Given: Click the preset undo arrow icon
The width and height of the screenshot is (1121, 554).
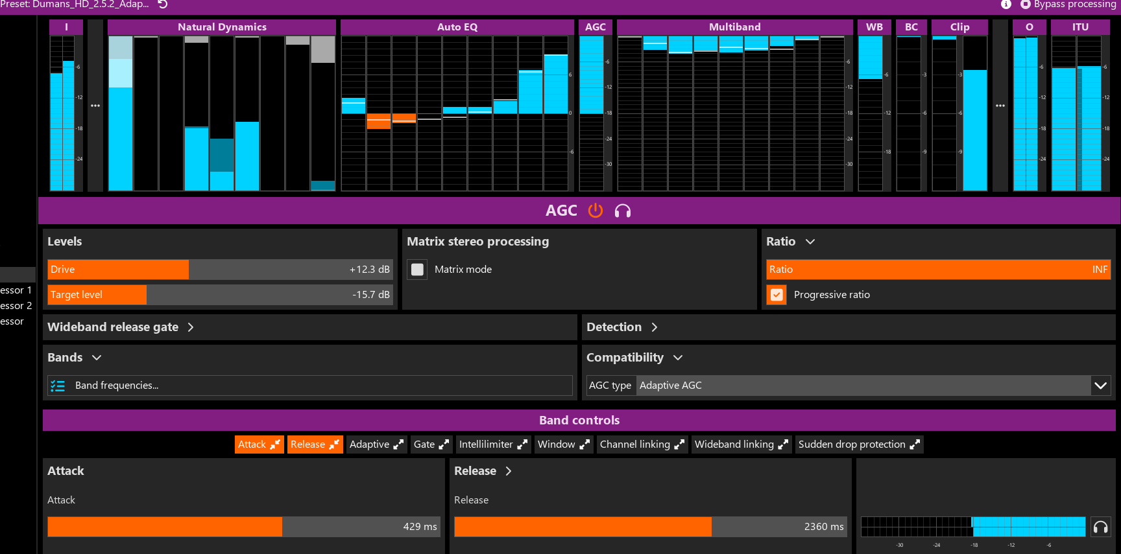Looking at the screenshot, I should [163, 5].
